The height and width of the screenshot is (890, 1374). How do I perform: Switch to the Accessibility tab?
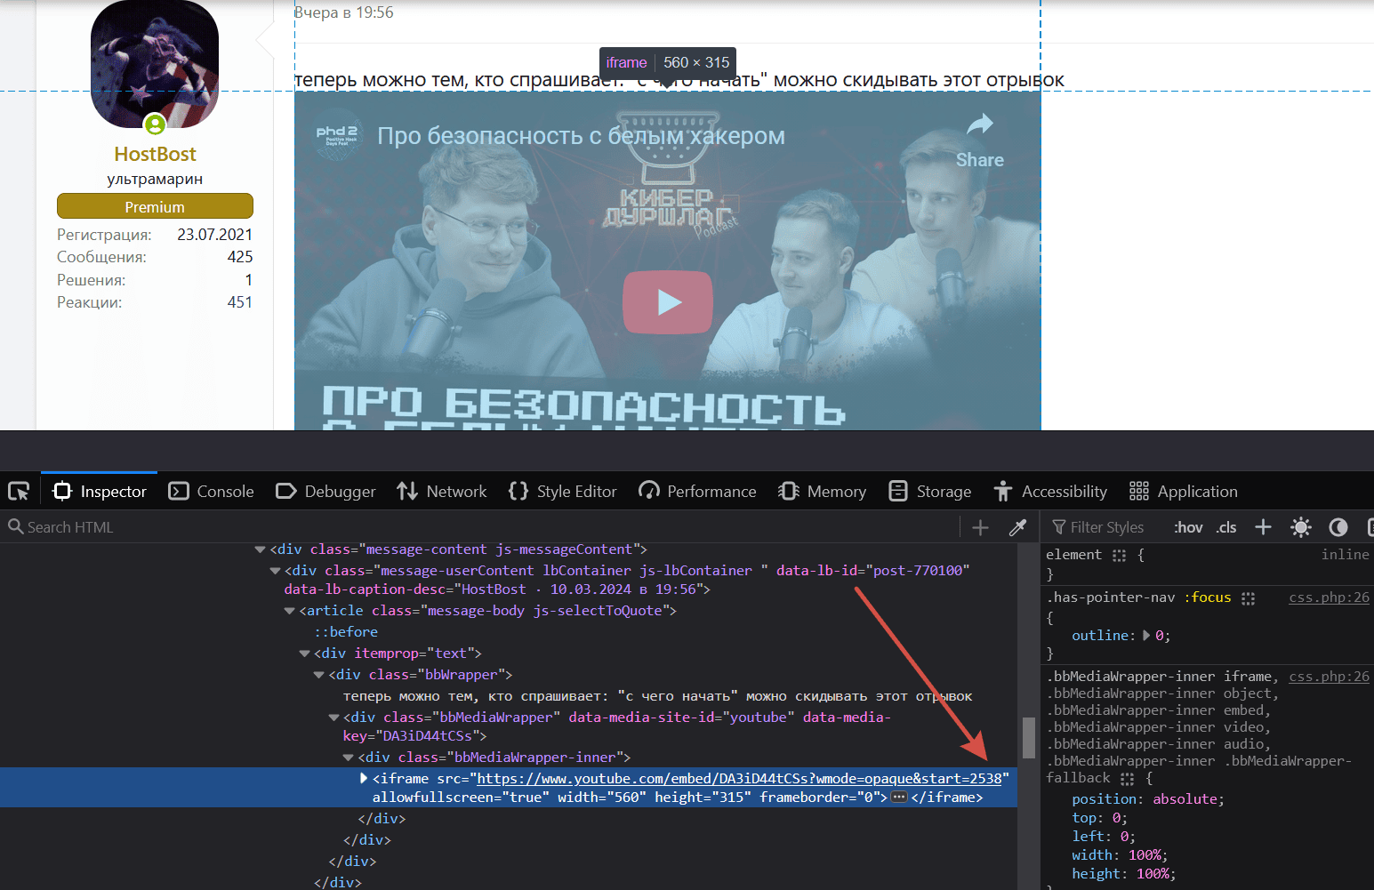(1050, 492)
